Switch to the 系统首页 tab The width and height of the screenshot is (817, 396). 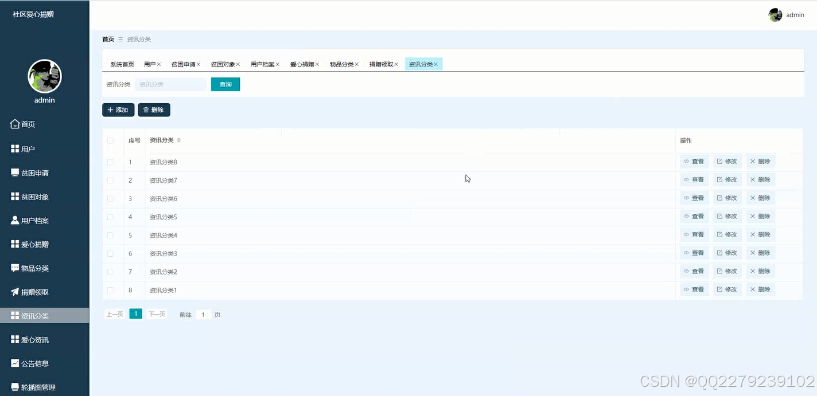pos(121,64)
